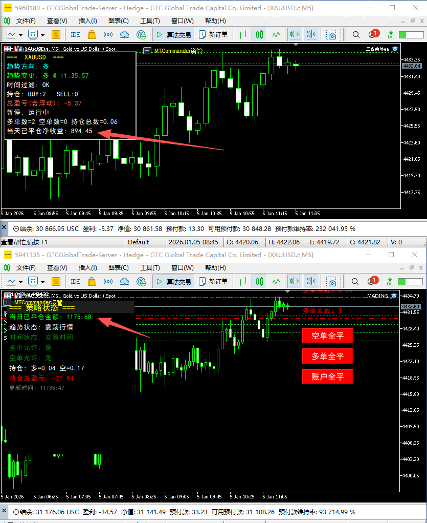Viewport: 427px width, 523px height.
Task: Expand line chart dropdown arrow in top window
Action: pos(20,35)
